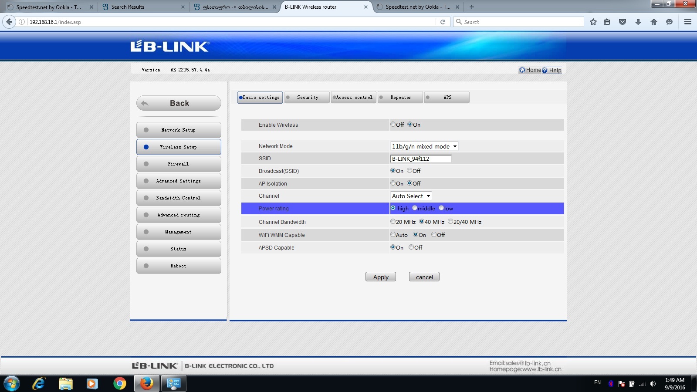Click the cancel button
The image size is (697, 392).
click(x=424, y=277)
